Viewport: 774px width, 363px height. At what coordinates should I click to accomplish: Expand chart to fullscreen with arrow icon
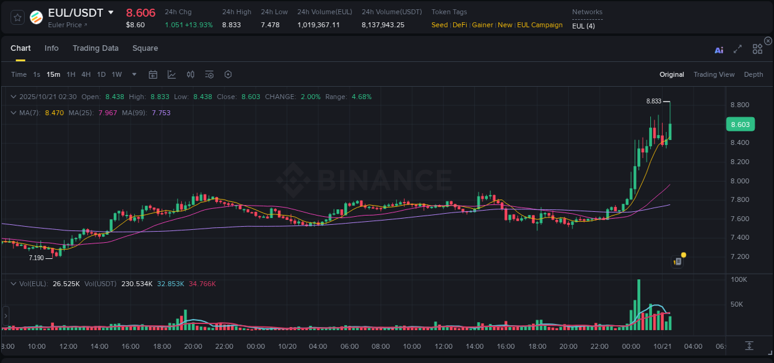(x=737, y=50)
